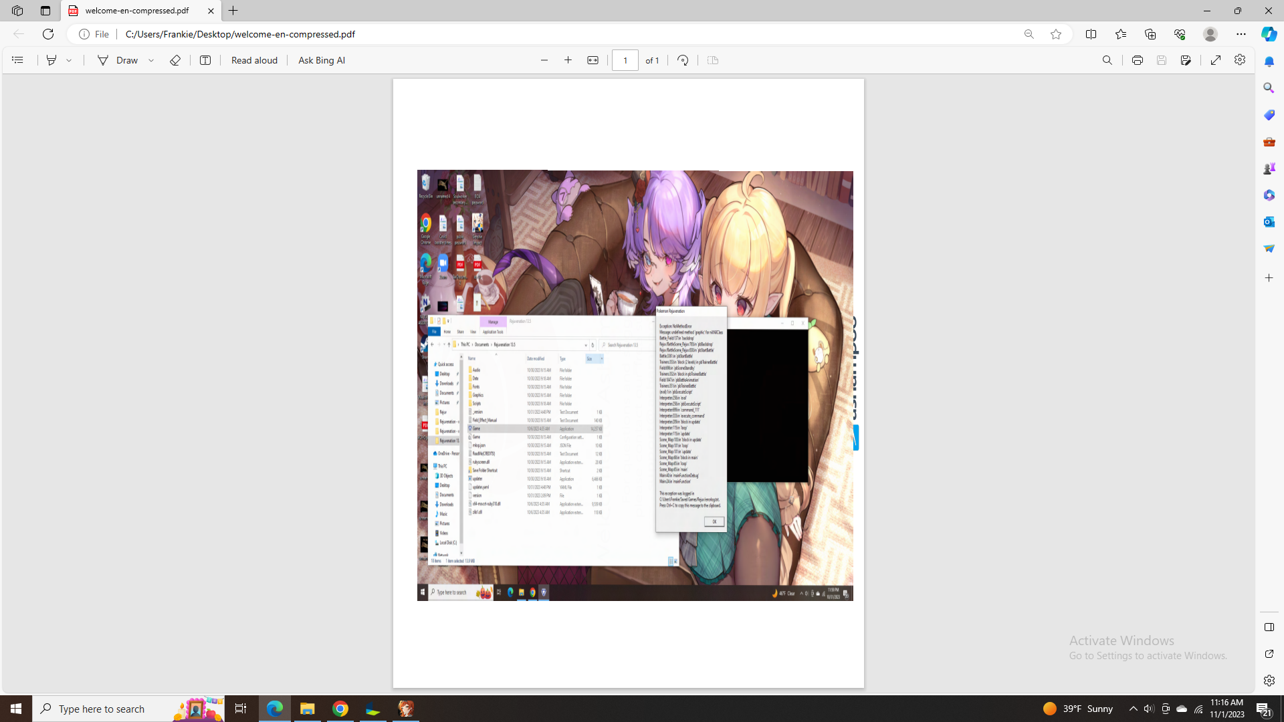Open the Workspaces icon in title bar
The height and width of the screenshot is (722, 1284).
(x=17, y=11)
